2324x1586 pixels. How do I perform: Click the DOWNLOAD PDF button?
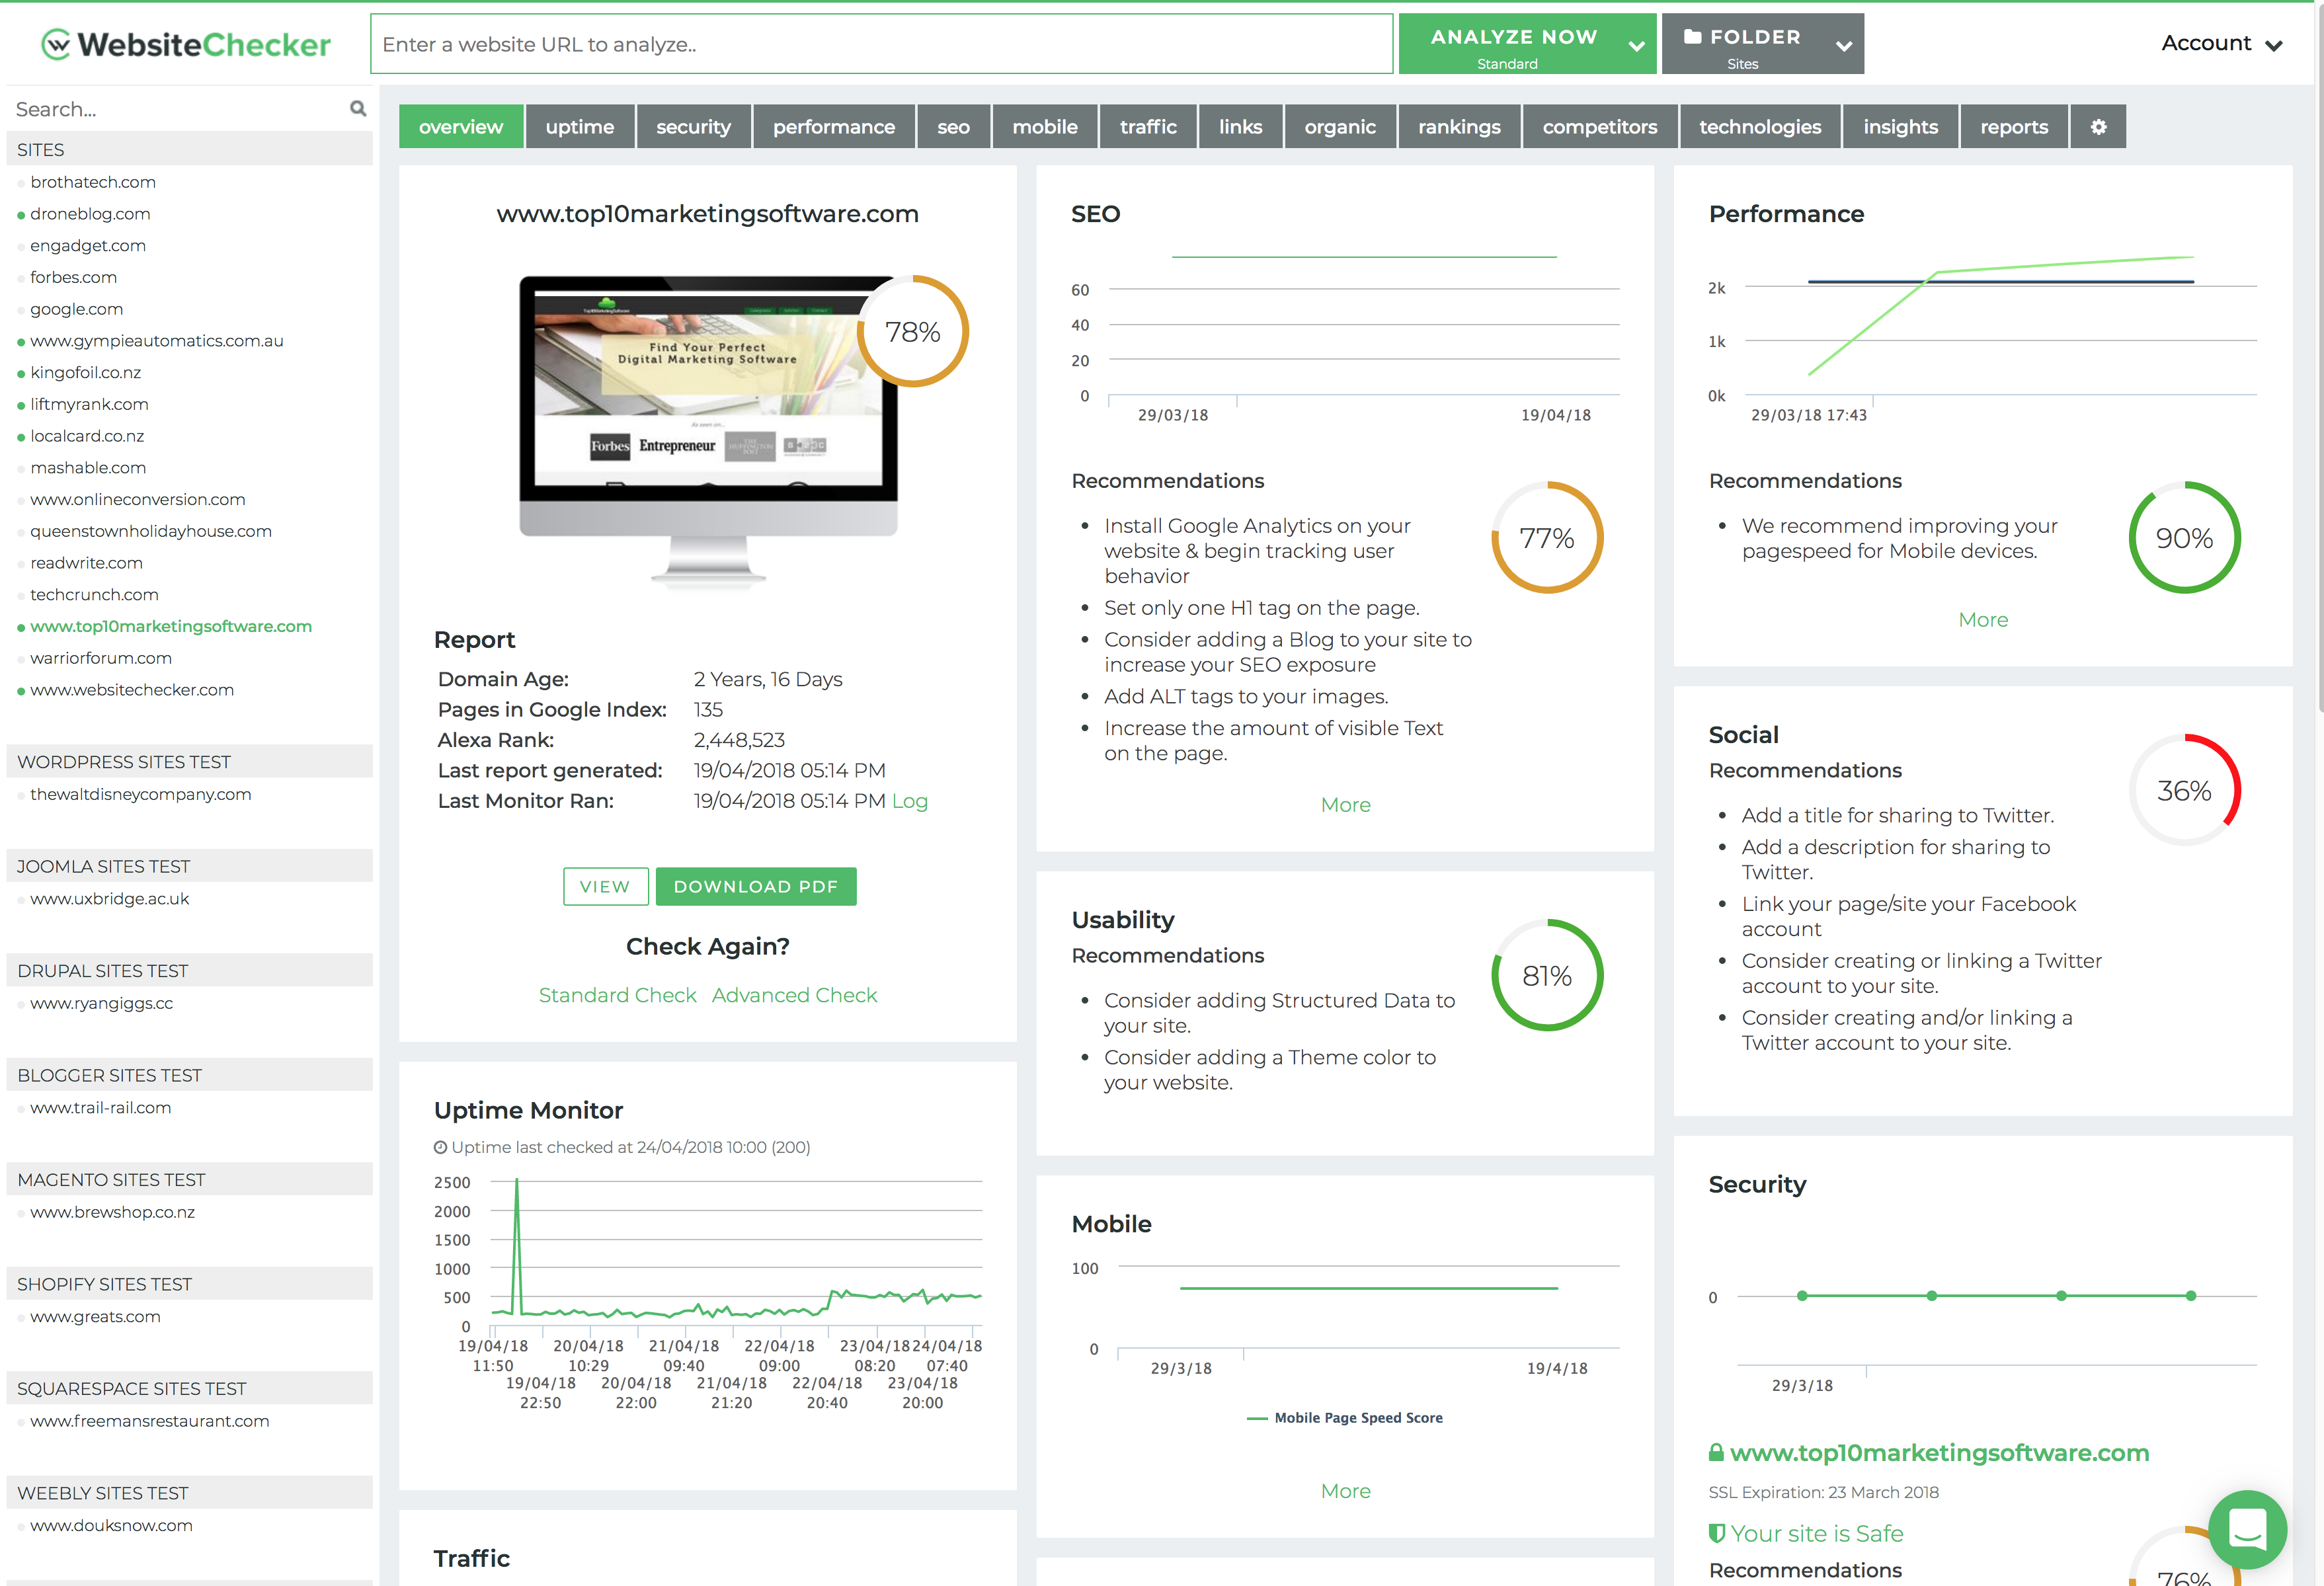pyautogui.click(x=756, y=886)
